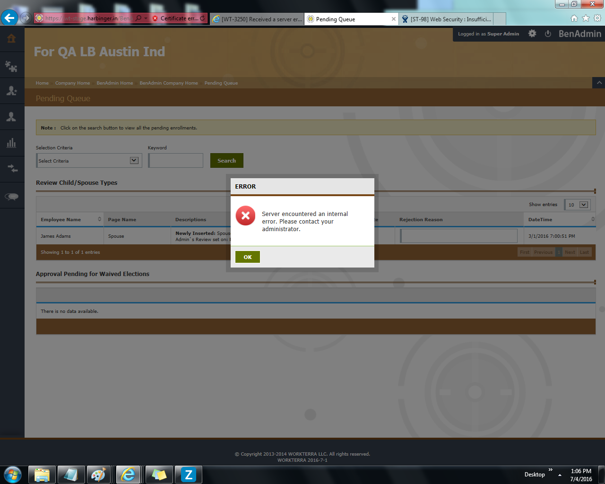Close the Pending Queue tab
This screenshot has width=605, height=484.
coord(394,19)
